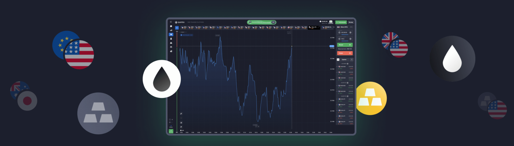The width and height of the screenshot is (514, 146).
Task: Open the Silver (OTC) asset selector in the trade panel
Action: (x=345, y=27)
